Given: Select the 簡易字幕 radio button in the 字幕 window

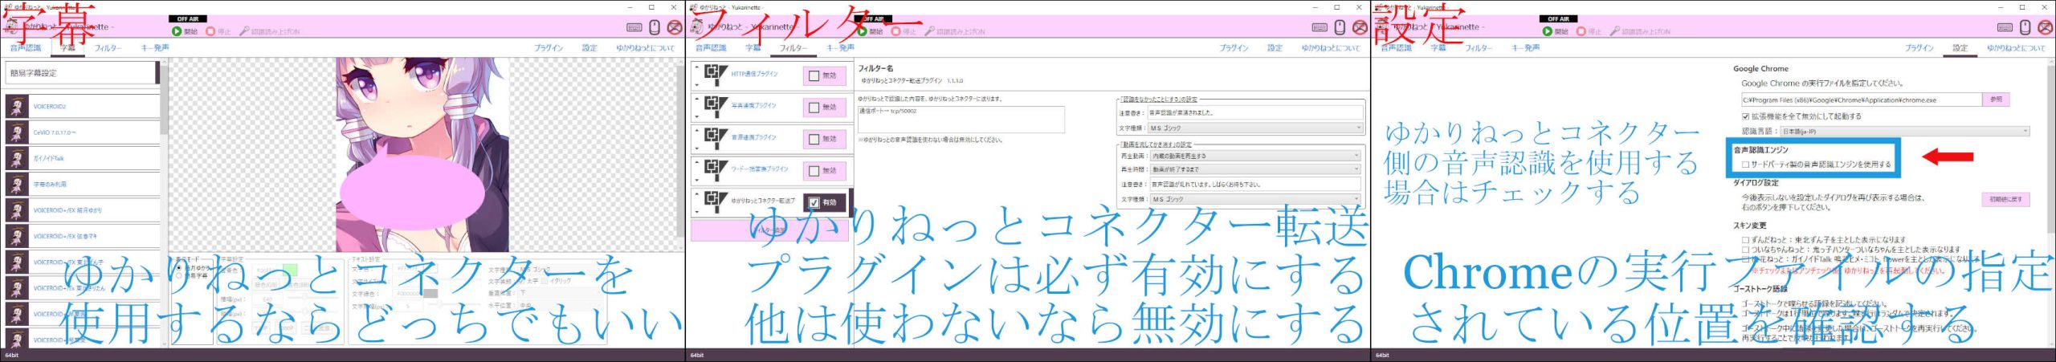Looking at the screenshot, I should (178, 275).
